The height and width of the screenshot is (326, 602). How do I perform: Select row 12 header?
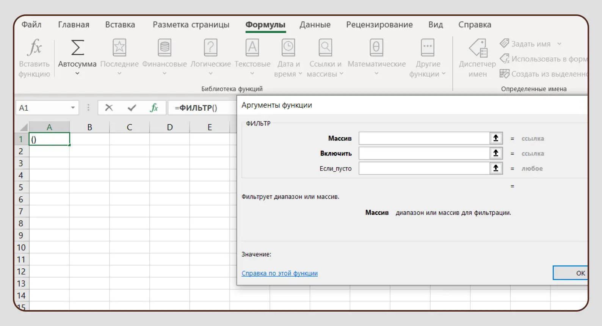(x=21, y=271)
